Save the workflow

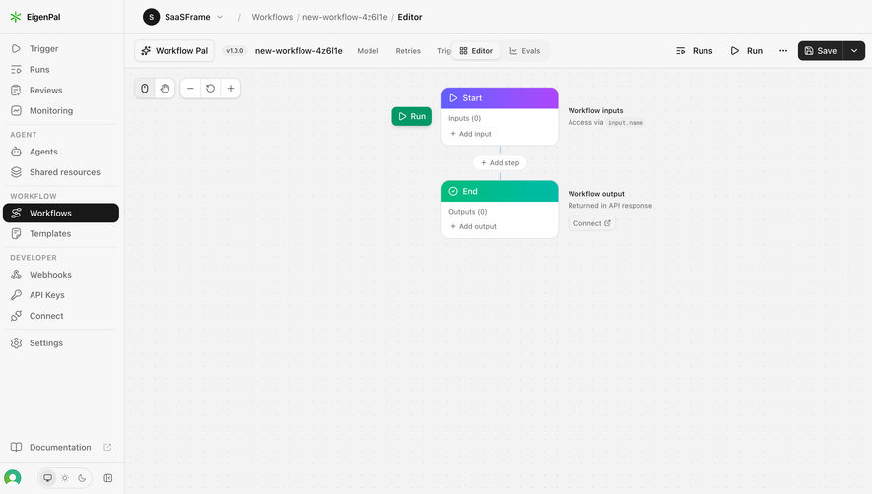pyautogui.click(x=821, y=50)
